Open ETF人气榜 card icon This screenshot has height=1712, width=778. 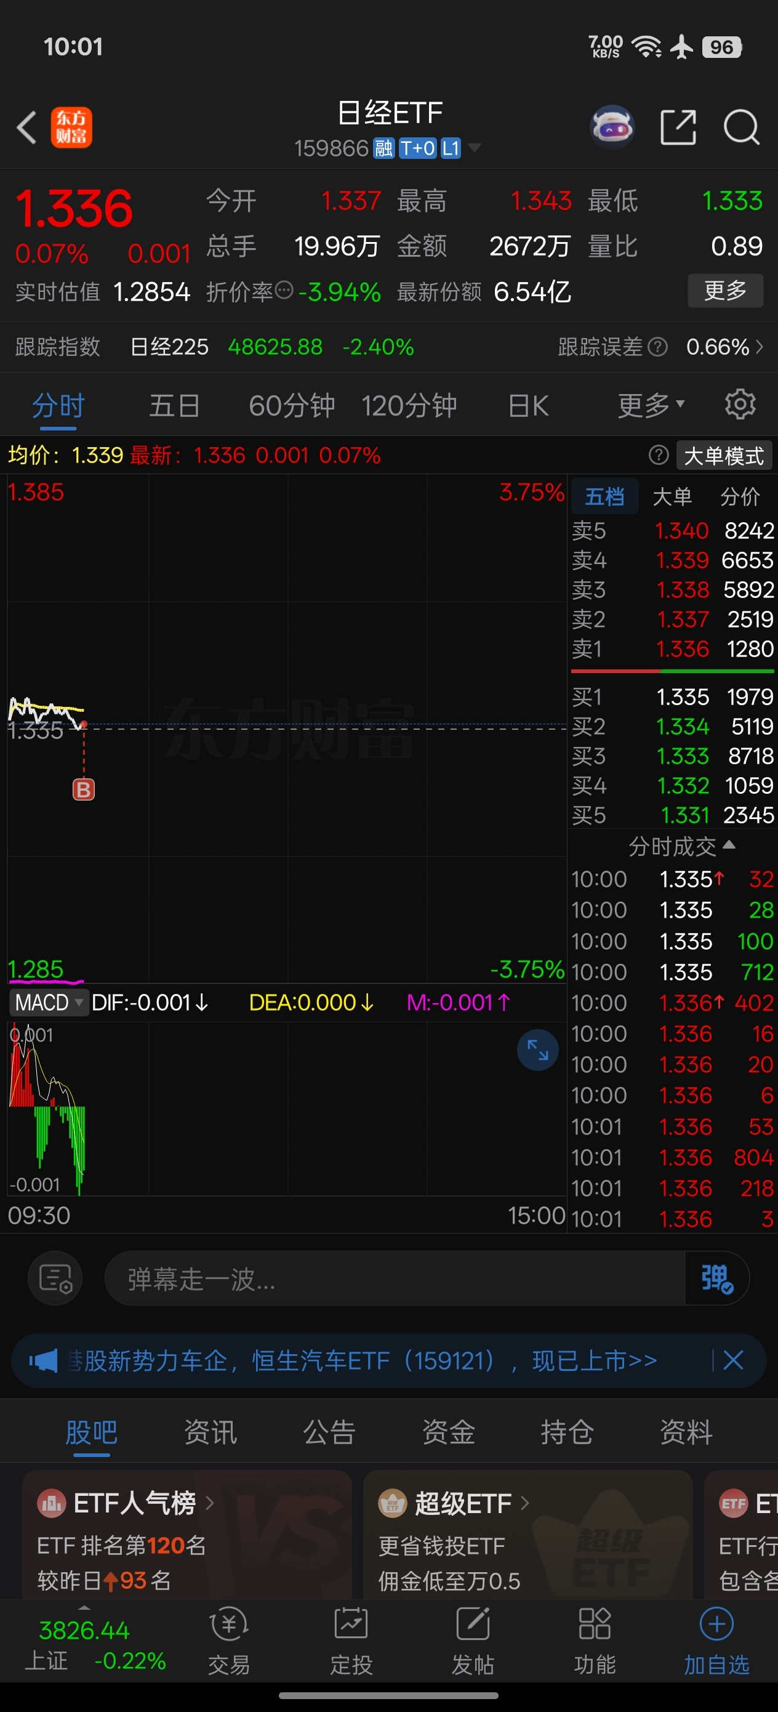click(x=51, y=1503)
